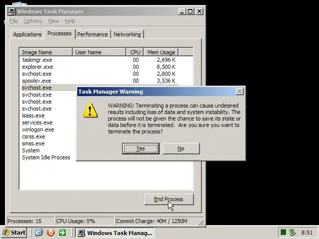319x239 pixels.
Task: Switch to the Applications tab
Action: [27, 34]
